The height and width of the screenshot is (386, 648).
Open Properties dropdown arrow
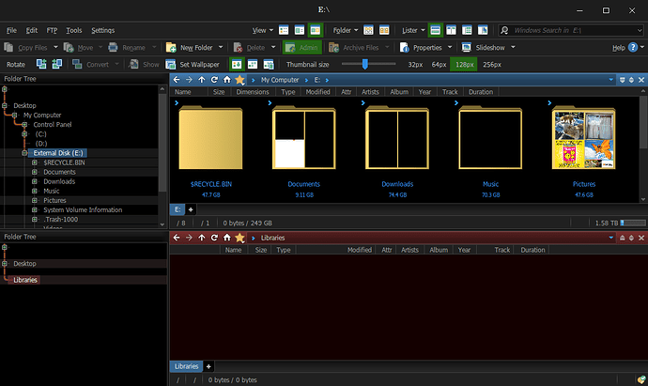click(450, 48)
